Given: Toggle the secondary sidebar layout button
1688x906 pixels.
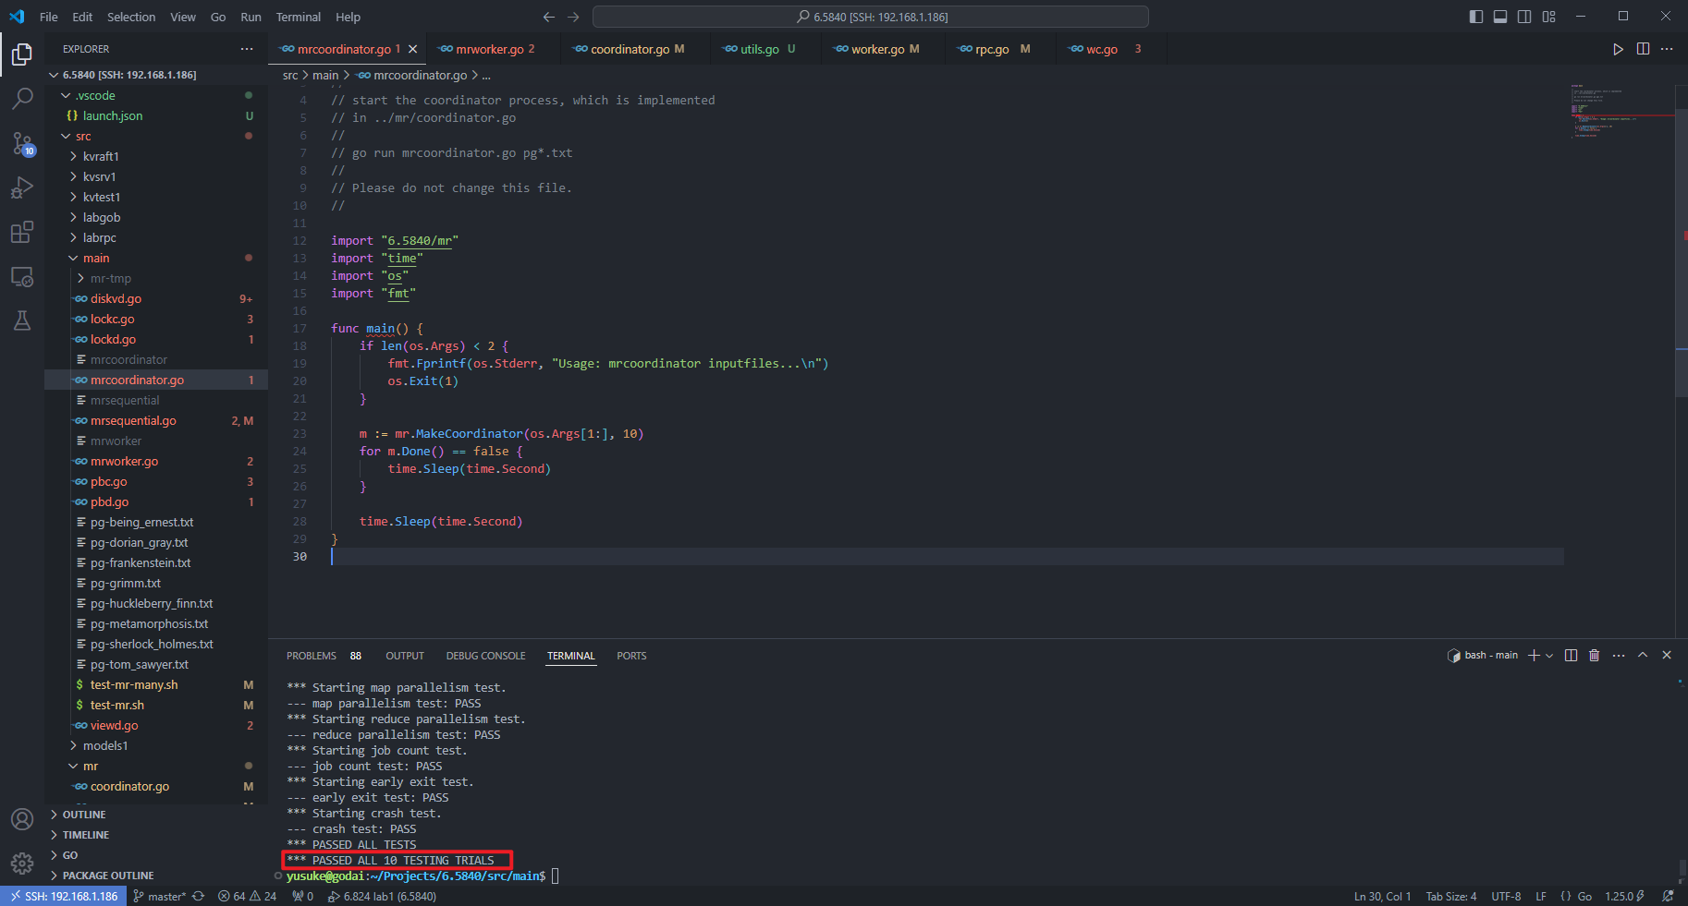Looking at the screenshot, I should pos(1524,17).
